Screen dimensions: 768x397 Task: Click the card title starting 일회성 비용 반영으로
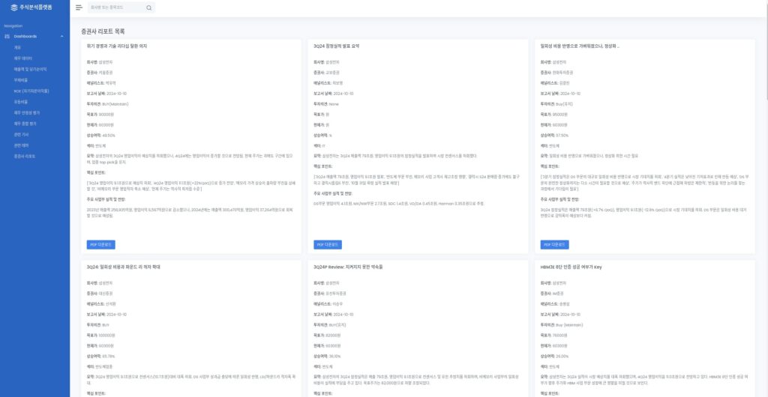[x=580, y=46]
